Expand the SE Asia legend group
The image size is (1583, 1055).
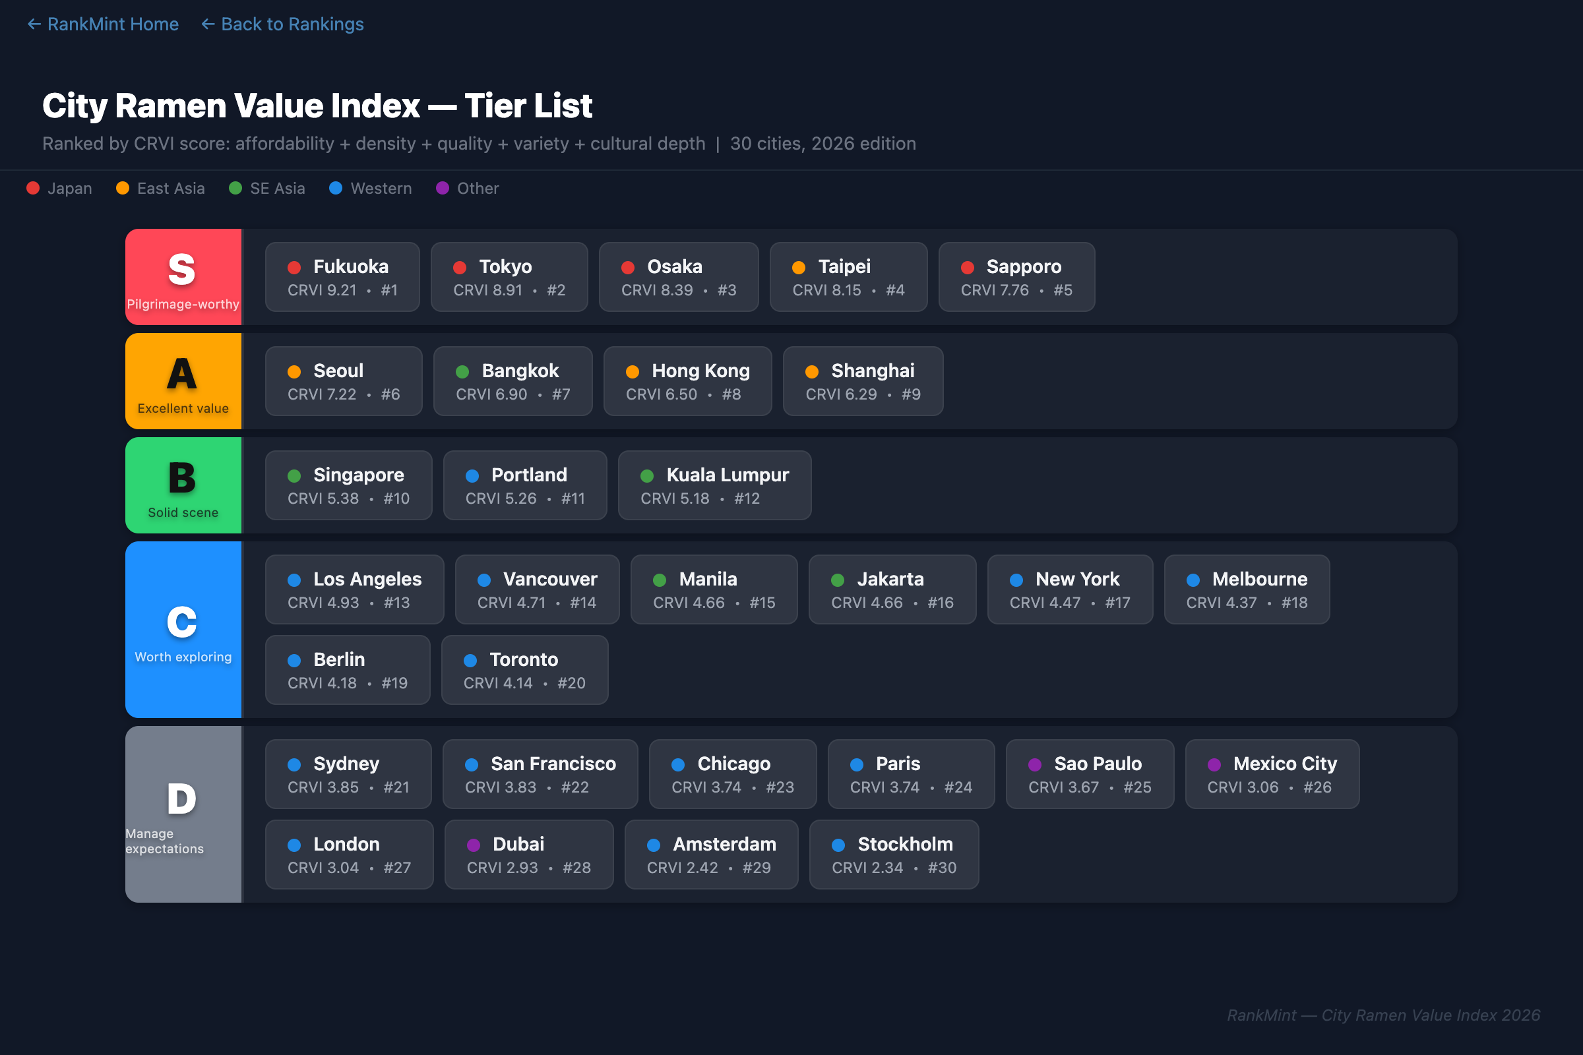[x=266, y=189]
